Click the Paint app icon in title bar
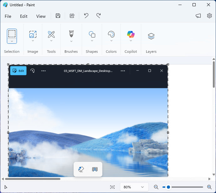Viewport: 216px width, 193px height. click(x=5, y=5)
